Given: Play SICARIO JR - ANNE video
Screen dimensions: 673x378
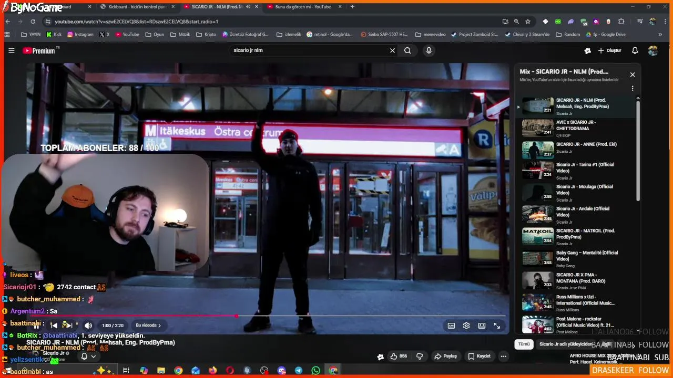Looking at the screenshot, I should 578,150.
